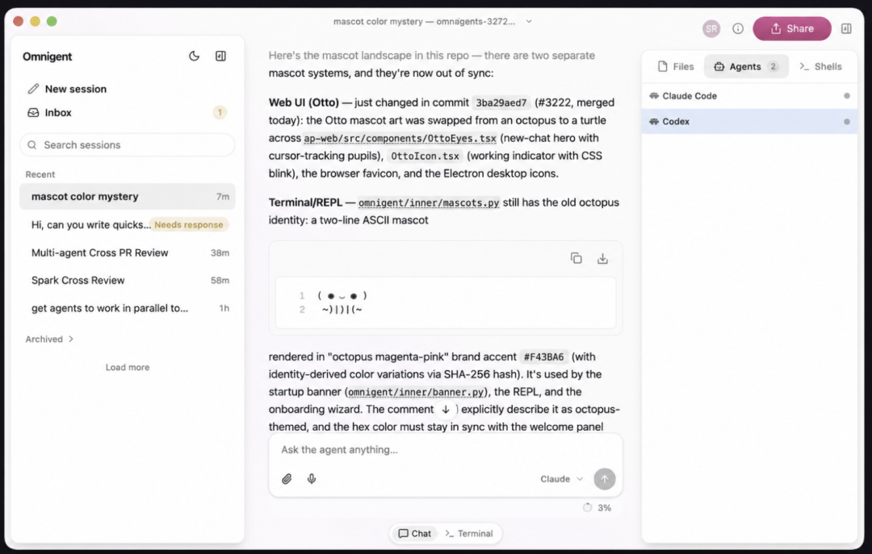Open the omnigent/inner/banner.py link
This screenshot has width=872, height=554.
coord(416,392)
